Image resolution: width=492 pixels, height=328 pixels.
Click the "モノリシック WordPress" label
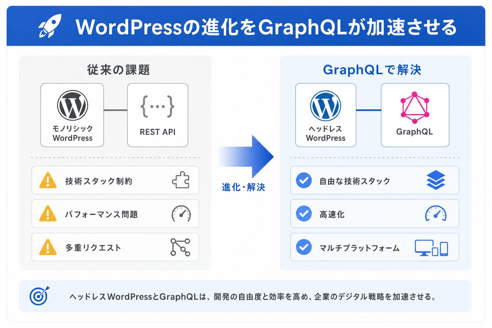coord(73,133)
